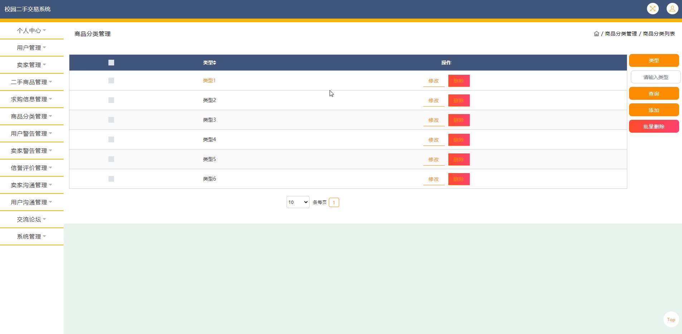Click the Top scroll-back button
The height and width of the screenshot is (334, 682).
pyautogui.click(x=671, y=319)
